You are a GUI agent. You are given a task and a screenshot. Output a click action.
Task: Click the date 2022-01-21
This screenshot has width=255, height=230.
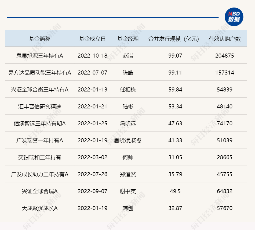point(92,107)
